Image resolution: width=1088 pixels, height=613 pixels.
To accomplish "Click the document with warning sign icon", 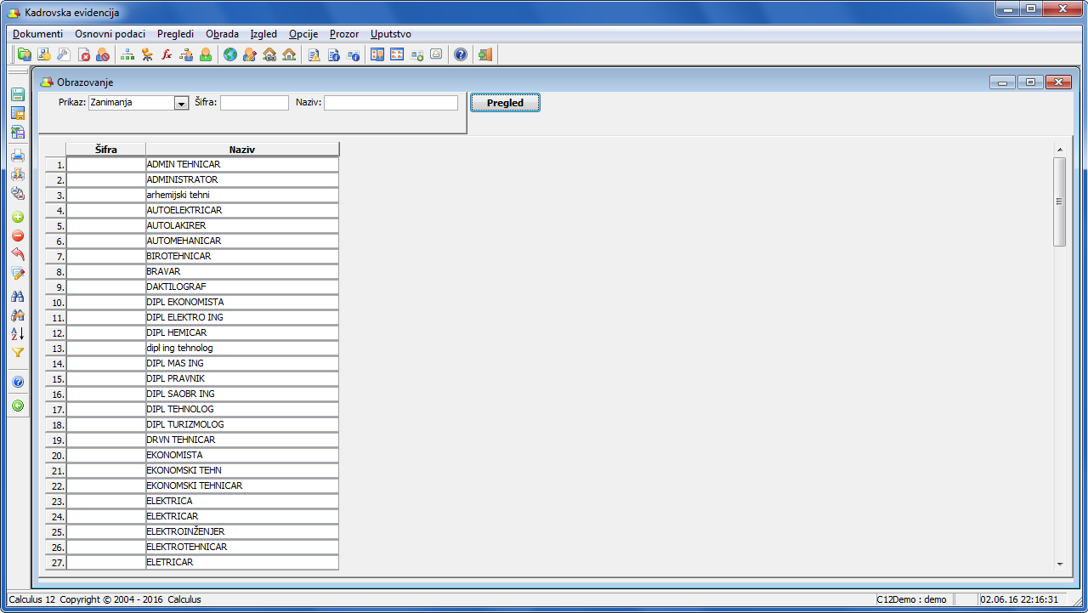I will click(x=314, y=54).
